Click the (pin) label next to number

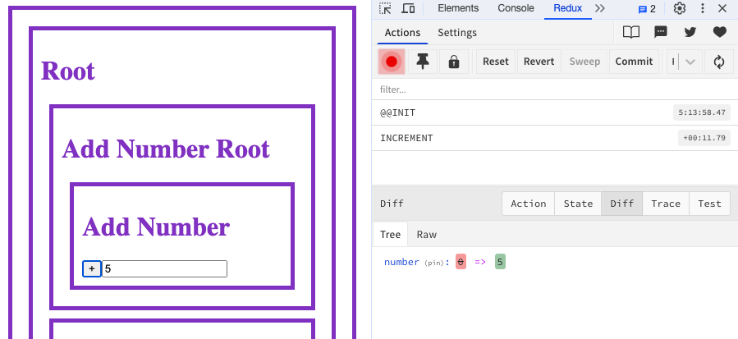(434, 263)
